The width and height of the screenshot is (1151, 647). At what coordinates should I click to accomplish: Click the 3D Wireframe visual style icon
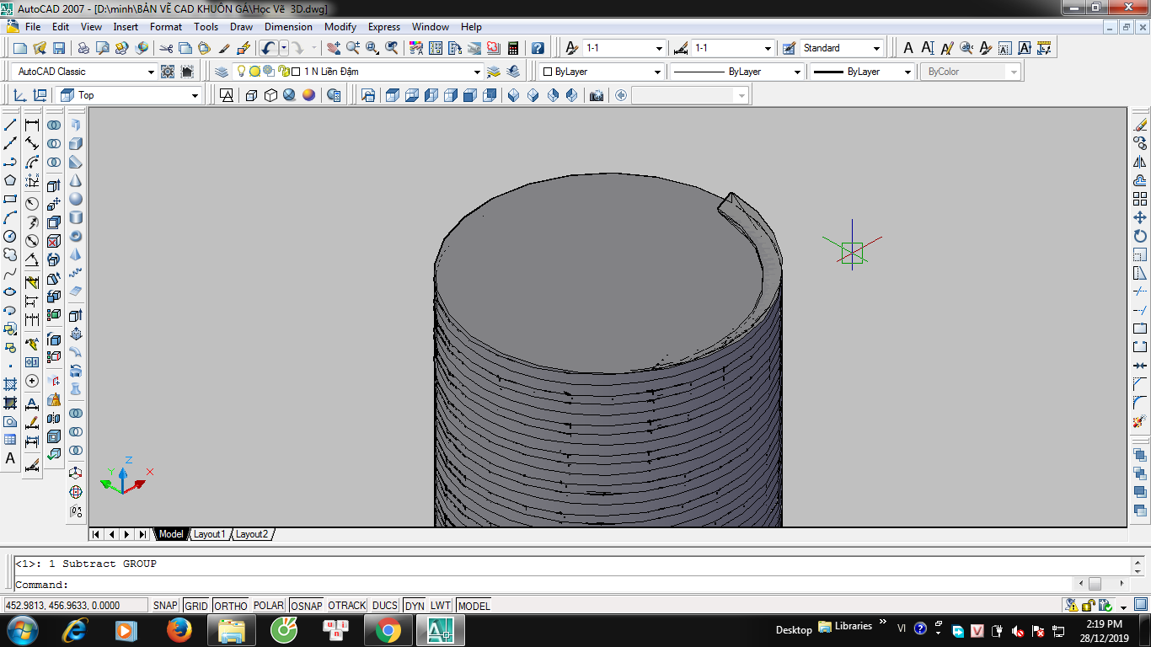251,95
